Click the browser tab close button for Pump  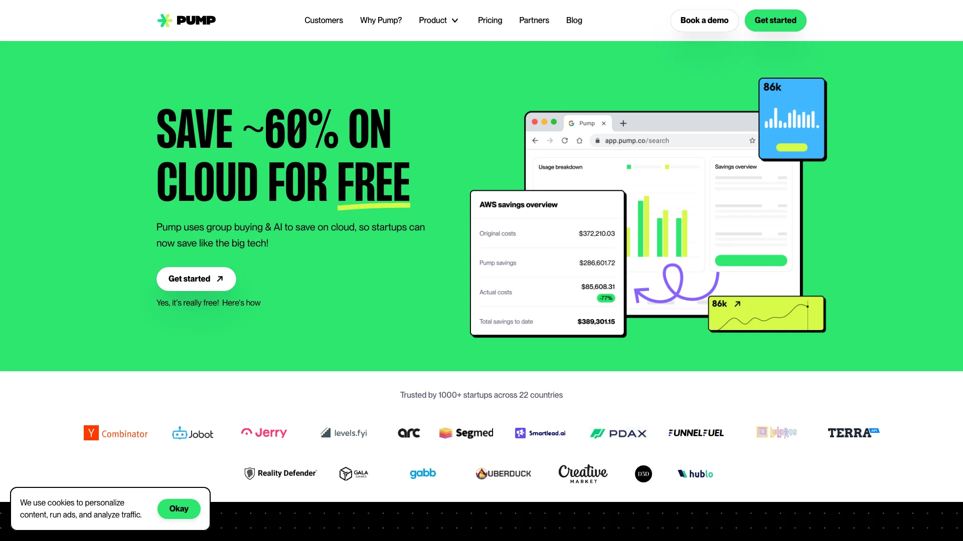click(x=604, y=123)
